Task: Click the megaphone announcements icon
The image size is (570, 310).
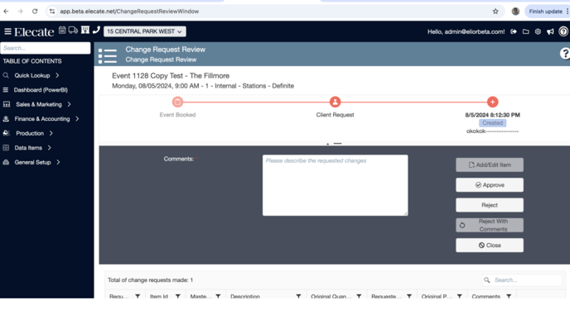Action: point(550,32)
